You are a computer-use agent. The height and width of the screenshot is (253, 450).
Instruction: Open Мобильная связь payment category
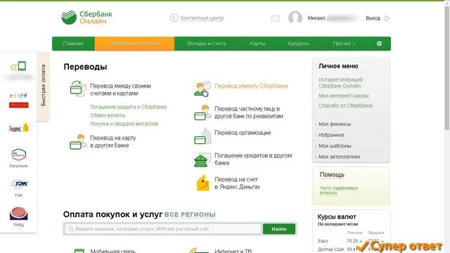(112, 251)
